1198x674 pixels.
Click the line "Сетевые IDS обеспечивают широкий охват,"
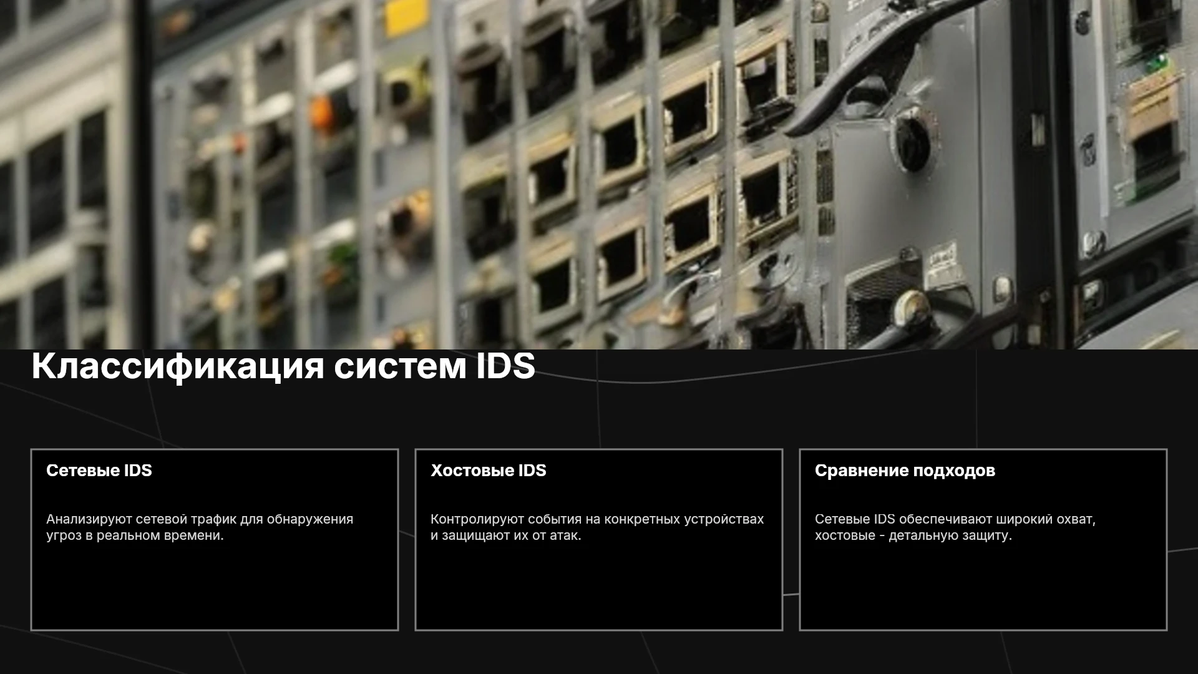click(x=955, y=519)
